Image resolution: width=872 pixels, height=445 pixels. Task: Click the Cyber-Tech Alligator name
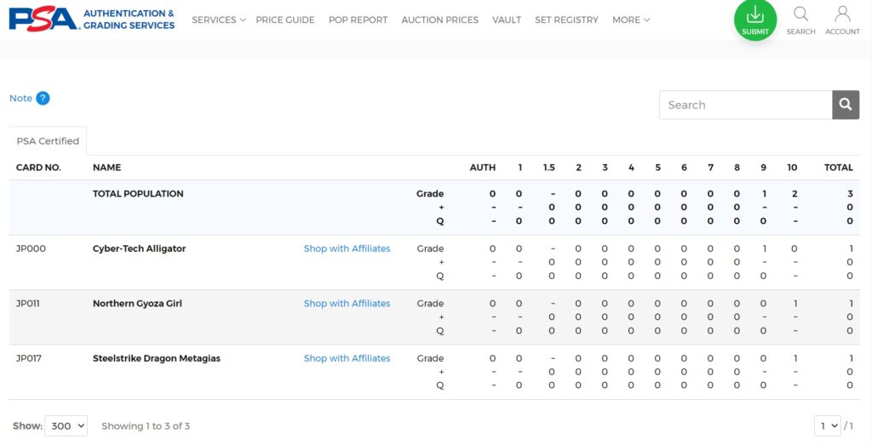139,249
